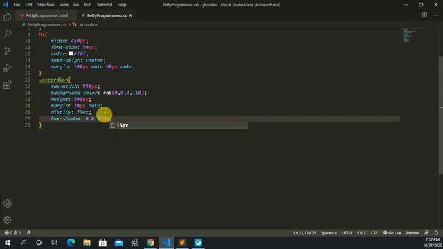This screenshot has height=249, width=443.
Task: Open feedback icon in status bar
Action: [426, 233]
